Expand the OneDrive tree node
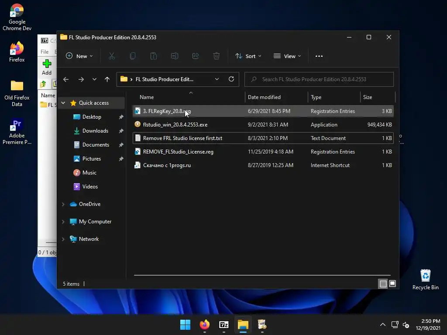The width and height of the screenshot is (447, 335). pos(63,204)
